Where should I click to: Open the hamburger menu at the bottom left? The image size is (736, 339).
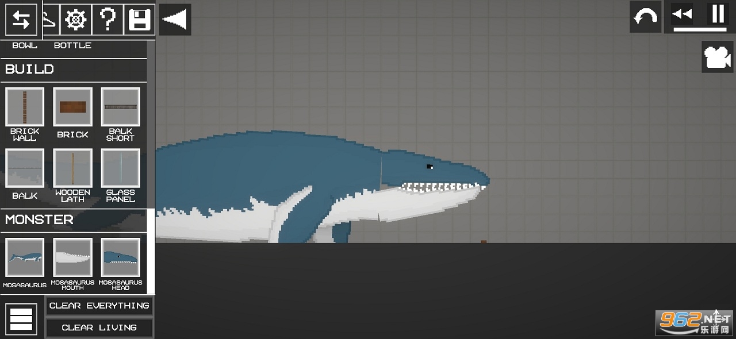[x=21, y=319]
